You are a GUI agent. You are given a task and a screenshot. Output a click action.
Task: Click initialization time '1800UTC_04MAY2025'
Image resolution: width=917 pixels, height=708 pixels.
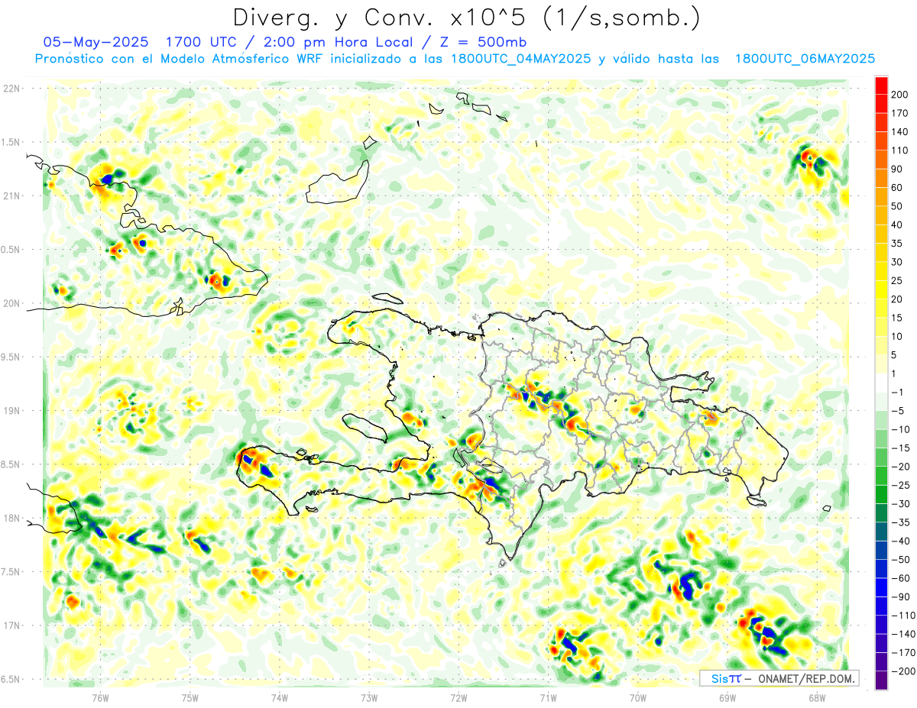coord(522,59)
